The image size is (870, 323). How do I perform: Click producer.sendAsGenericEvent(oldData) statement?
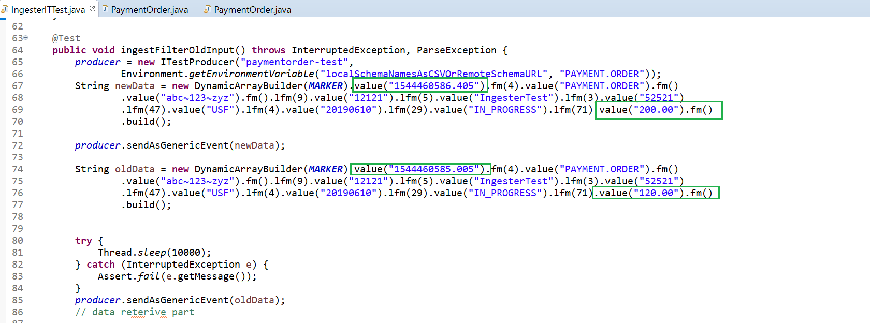pos(180,300)
